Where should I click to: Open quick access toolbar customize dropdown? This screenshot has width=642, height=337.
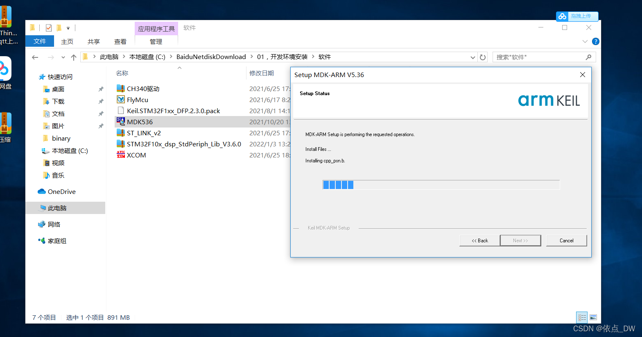click(68, 28)
